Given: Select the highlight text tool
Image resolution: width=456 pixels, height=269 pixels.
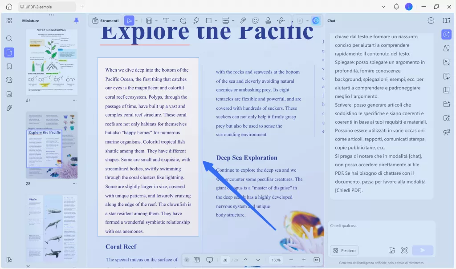Looking at the screenshot, I should [x=149, y=20].
